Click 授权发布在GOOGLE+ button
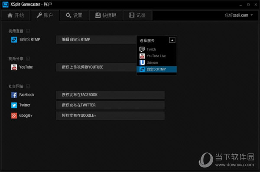The image size is (260, 172). pyautogui.click(x=110, y=116)
